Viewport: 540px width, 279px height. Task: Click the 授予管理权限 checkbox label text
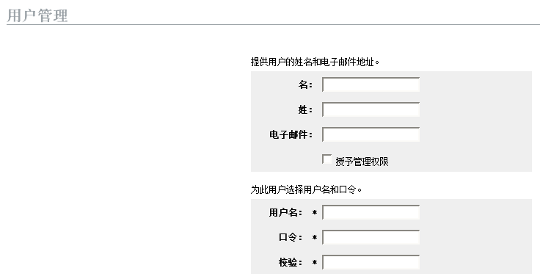pyautogui.click(x=362, y=162)
